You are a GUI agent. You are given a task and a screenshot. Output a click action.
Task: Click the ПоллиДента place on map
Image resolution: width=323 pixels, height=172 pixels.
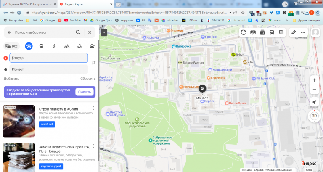(x=236, y=103)
